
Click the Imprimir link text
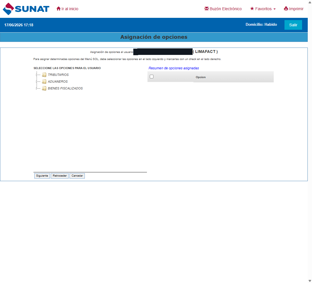click(x=296, y=9)
